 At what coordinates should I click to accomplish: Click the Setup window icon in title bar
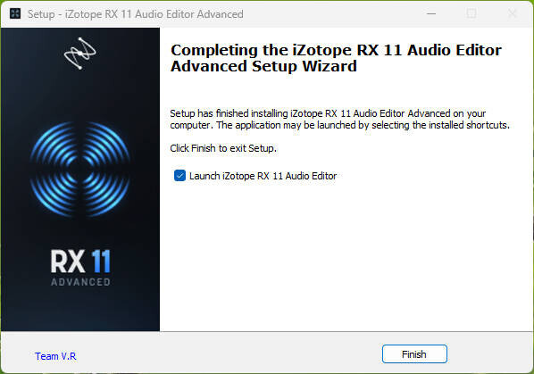[x=15, y=14]
